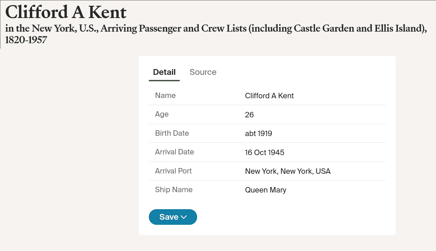Screen dimensions: 436x251
Task: Click the 1820-1957 year range in subtitle
Action: click(26, 40)
